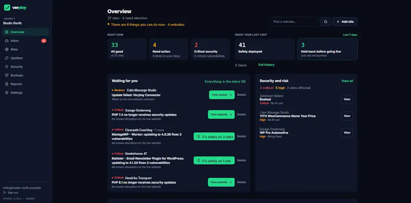Viewport: 411px width, 203px height.
Task: Open the Overview menu item
Action: pyautogui.click(x=26, y=32)
